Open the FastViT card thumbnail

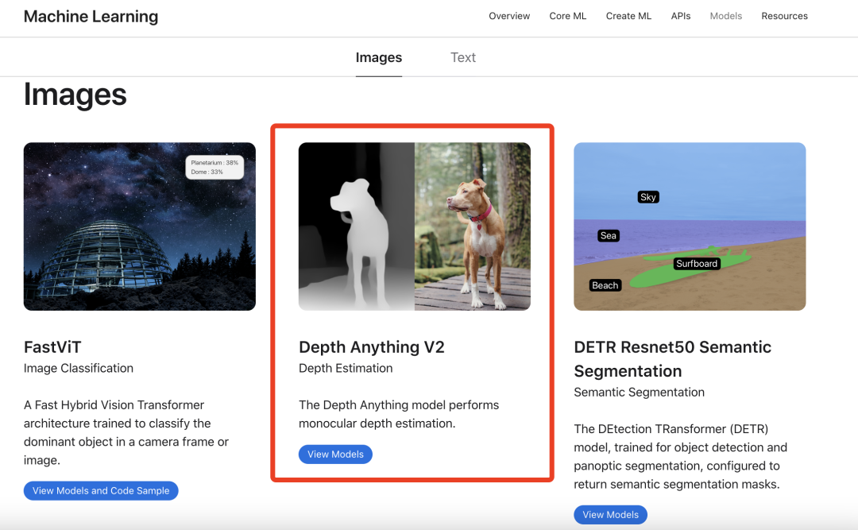coord(139,226)
